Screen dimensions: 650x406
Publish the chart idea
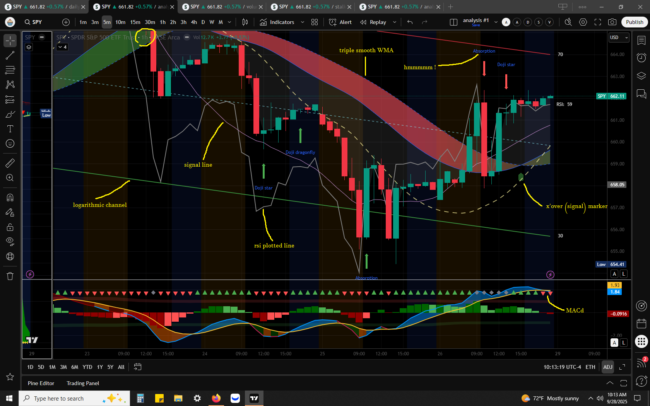coord(635,22)
